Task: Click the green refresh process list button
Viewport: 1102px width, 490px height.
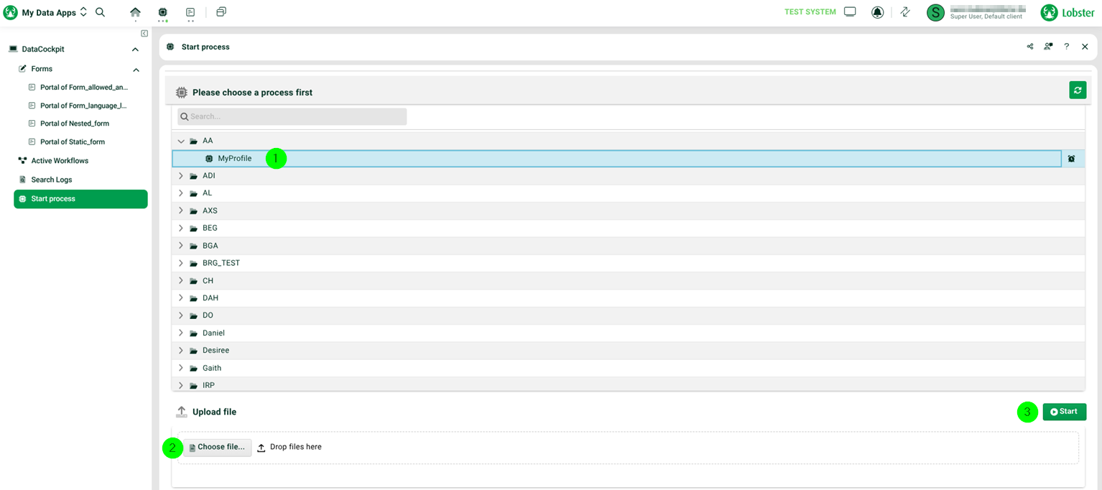Action: point(1077,90)
